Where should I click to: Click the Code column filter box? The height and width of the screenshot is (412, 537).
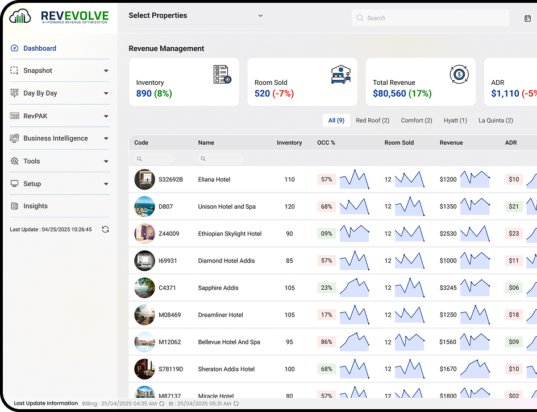[153, 159]
